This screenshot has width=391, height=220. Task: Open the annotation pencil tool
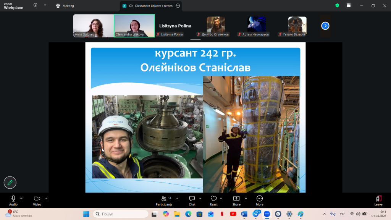[x=10, y=183]
